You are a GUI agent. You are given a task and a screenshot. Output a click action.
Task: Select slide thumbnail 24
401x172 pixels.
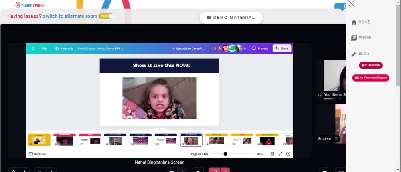pos(267,140)
